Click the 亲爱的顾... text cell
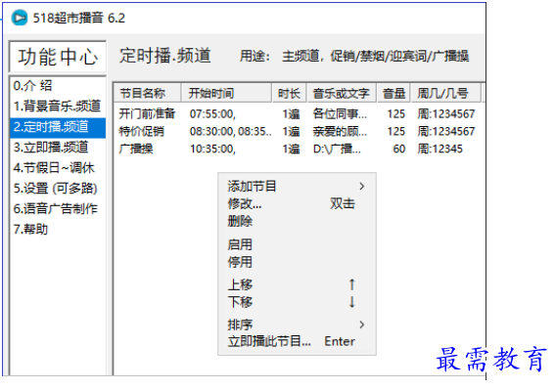This screenshot has width=555, height=390. coord(340,132)
